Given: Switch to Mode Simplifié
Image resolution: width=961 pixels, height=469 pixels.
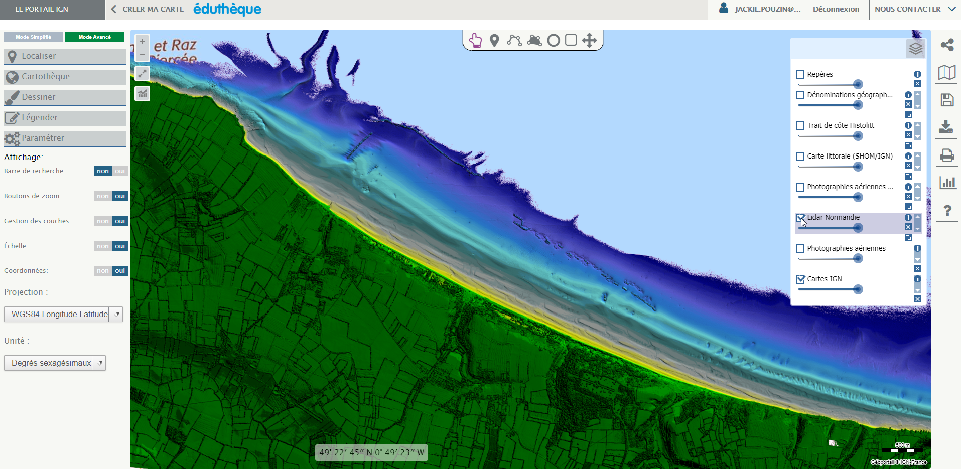Looking at the screenshot, I should click(x=33, y=37).
